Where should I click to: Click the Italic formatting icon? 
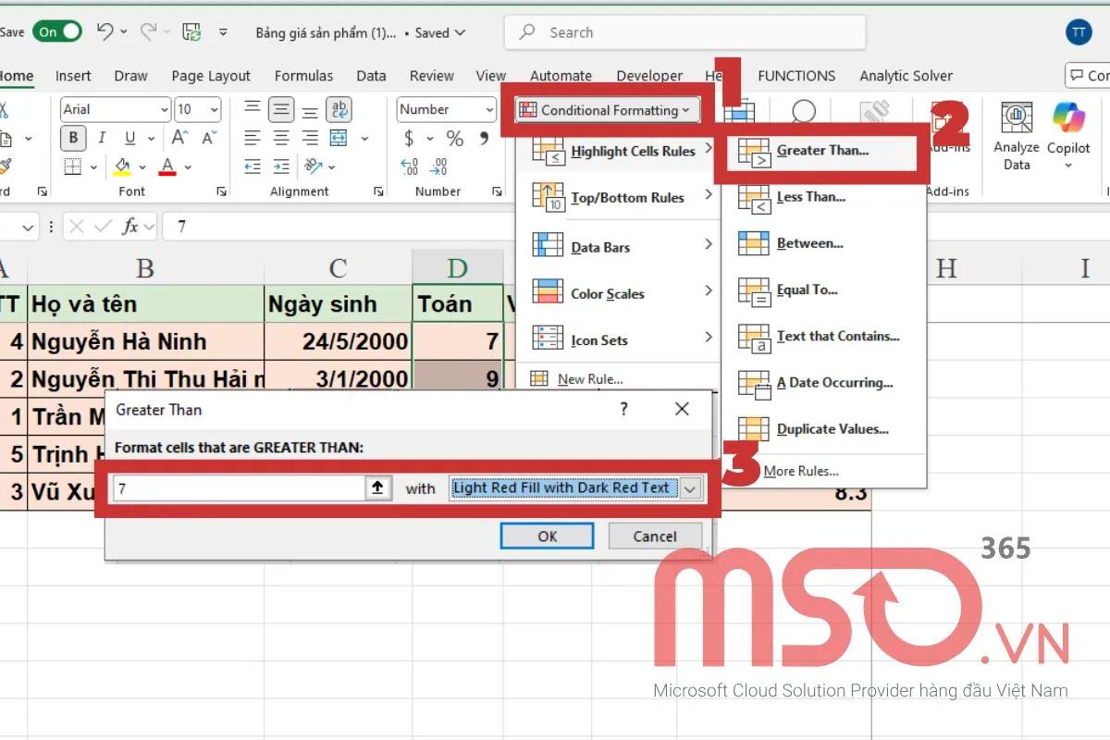[x=102, y=139]
